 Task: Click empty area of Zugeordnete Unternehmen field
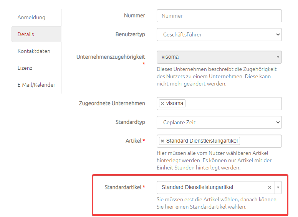pos(233,104)
